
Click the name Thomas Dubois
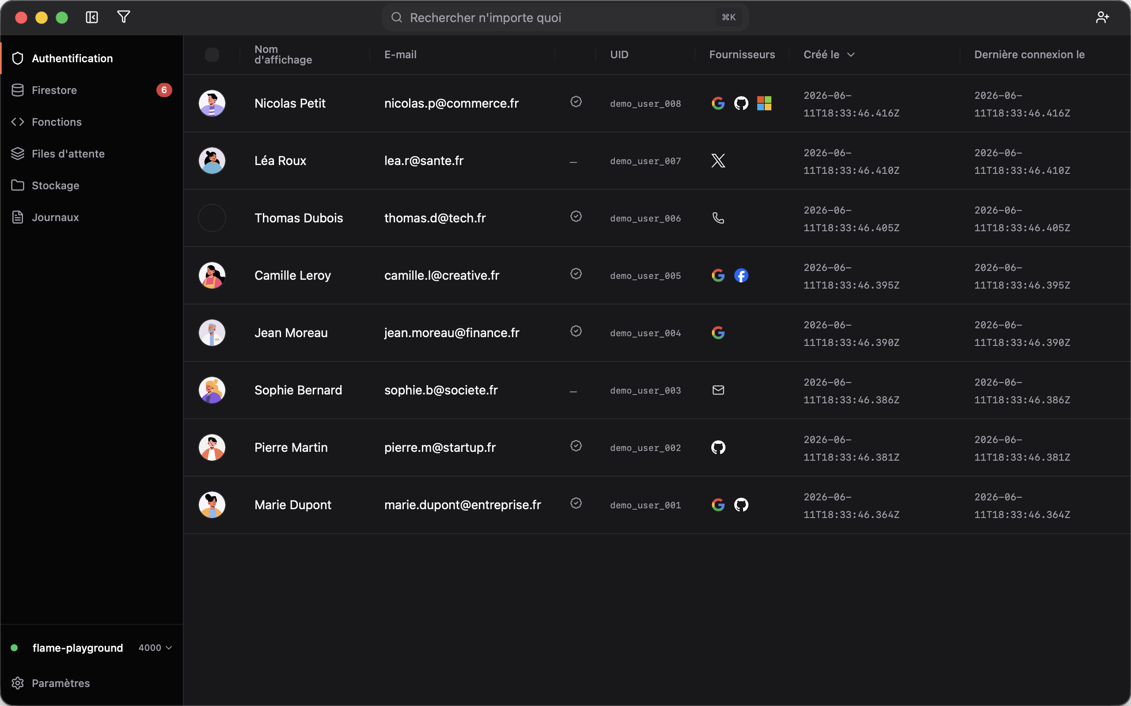[299, 218]
